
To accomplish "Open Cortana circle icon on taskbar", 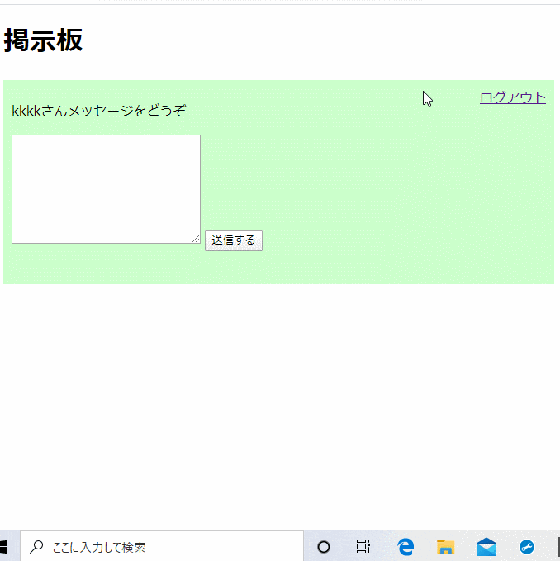I will click(x=324, y=547).
